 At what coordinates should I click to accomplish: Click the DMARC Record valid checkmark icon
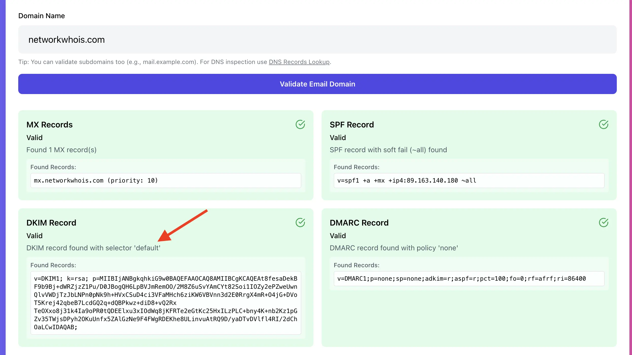tap(603, 223)
